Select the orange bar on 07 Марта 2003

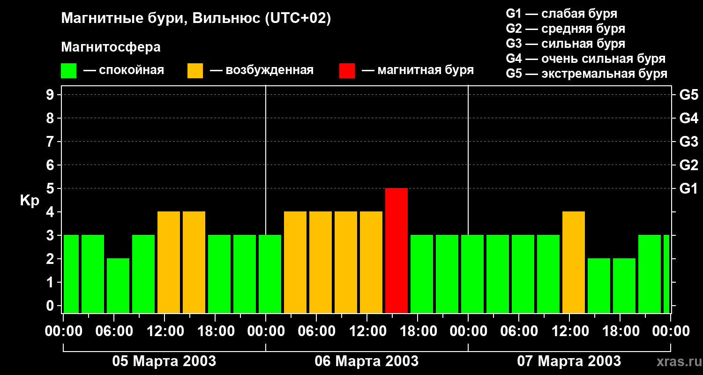click(x=574, y=262)
